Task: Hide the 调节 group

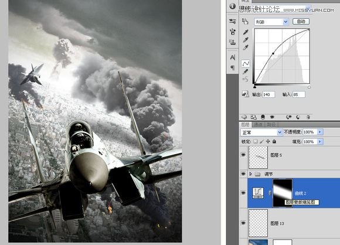Action: [243, 174]
